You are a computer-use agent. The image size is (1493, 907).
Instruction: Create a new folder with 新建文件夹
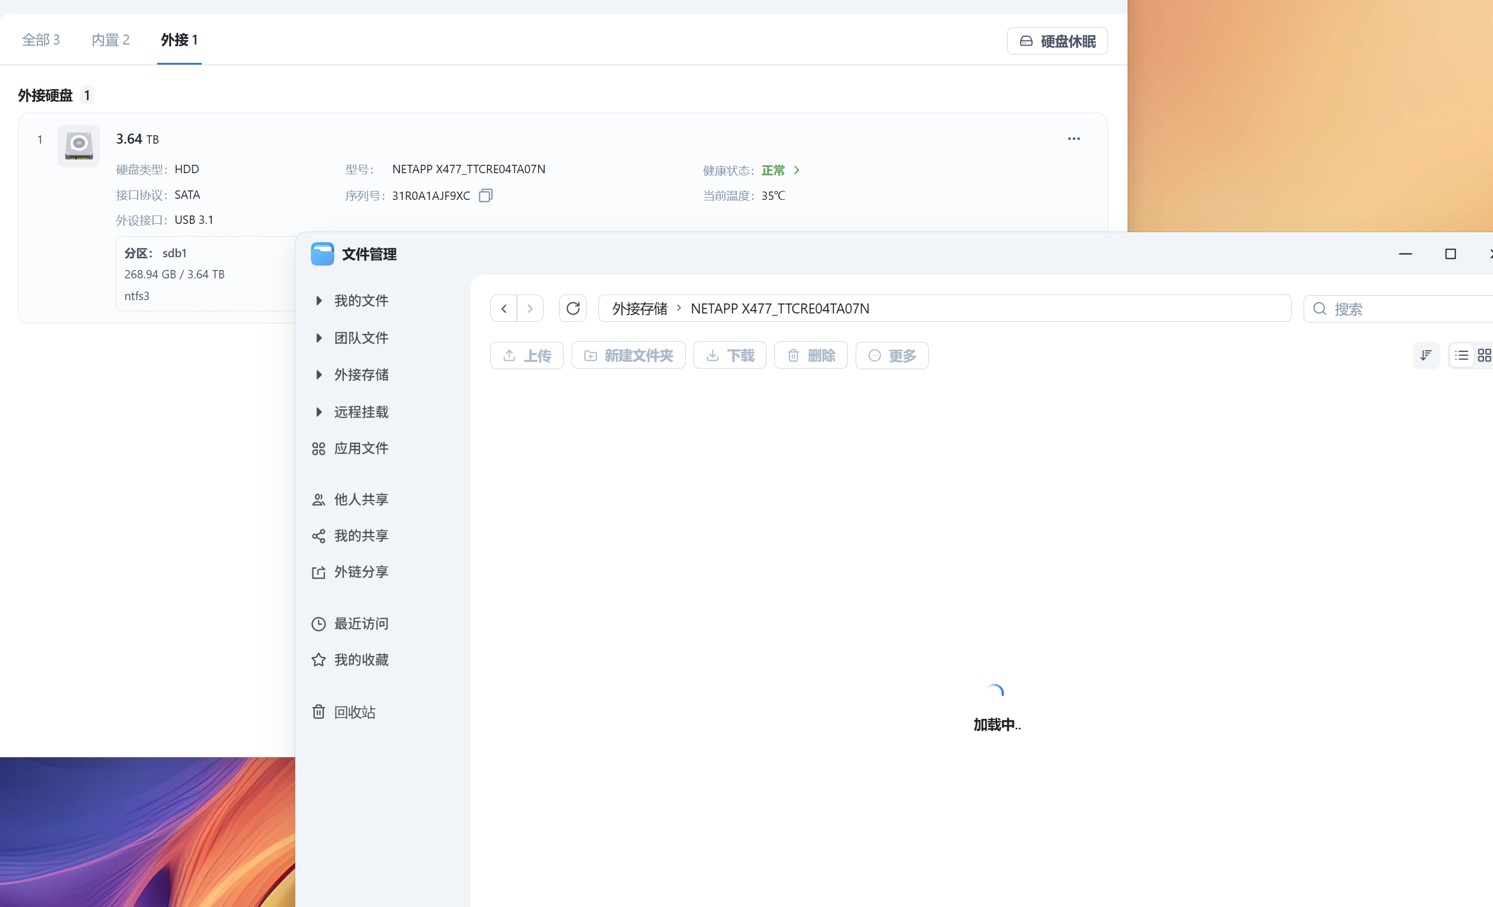(628, 355)
